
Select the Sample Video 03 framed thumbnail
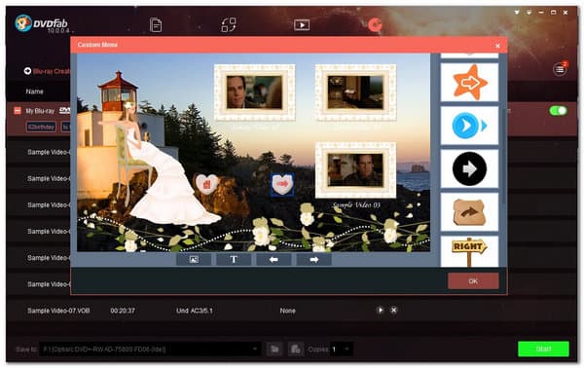pos(355,169)
